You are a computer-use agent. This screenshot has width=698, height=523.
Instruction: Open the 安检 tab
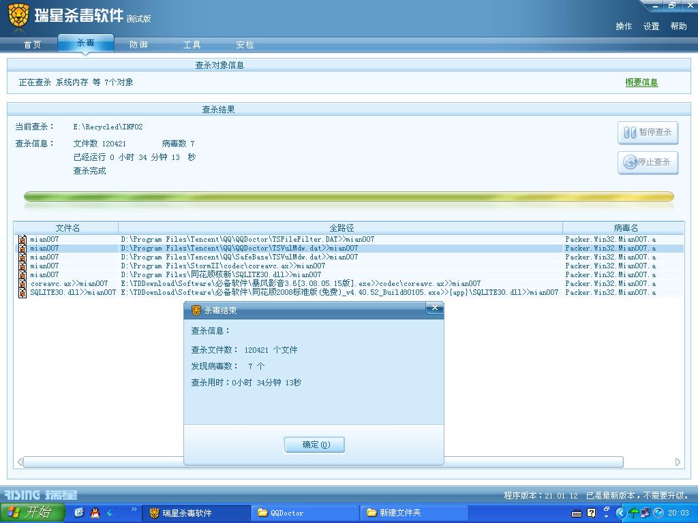[245, 45]
